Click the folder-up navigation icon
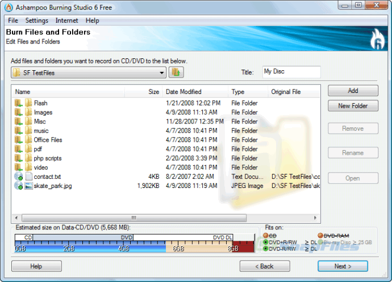The image size is (392, 282). click(176, 72)
